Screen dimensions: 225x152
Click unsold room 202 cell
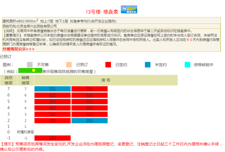point(89,120)
